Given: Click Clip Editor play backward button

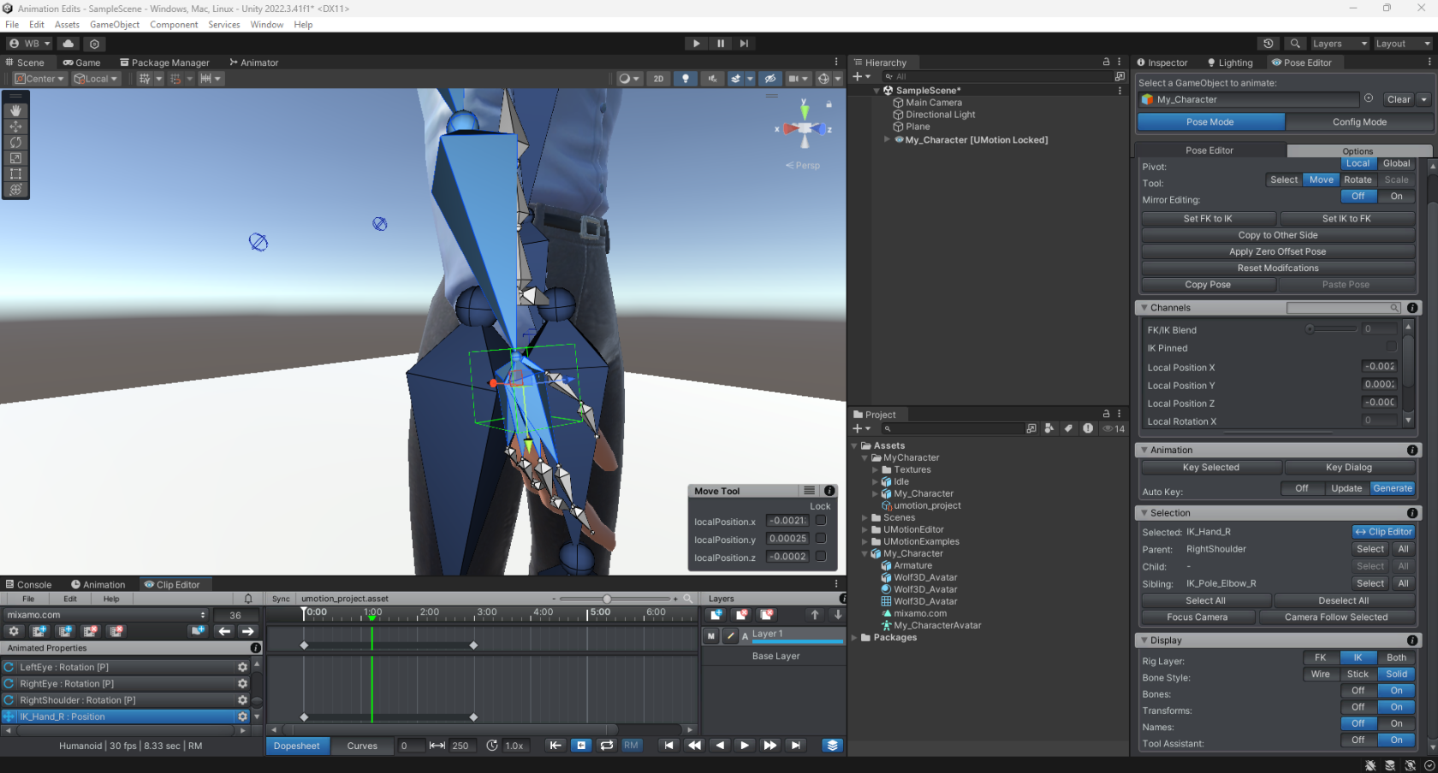Looking at the screenshot, I should click(720, 746).
